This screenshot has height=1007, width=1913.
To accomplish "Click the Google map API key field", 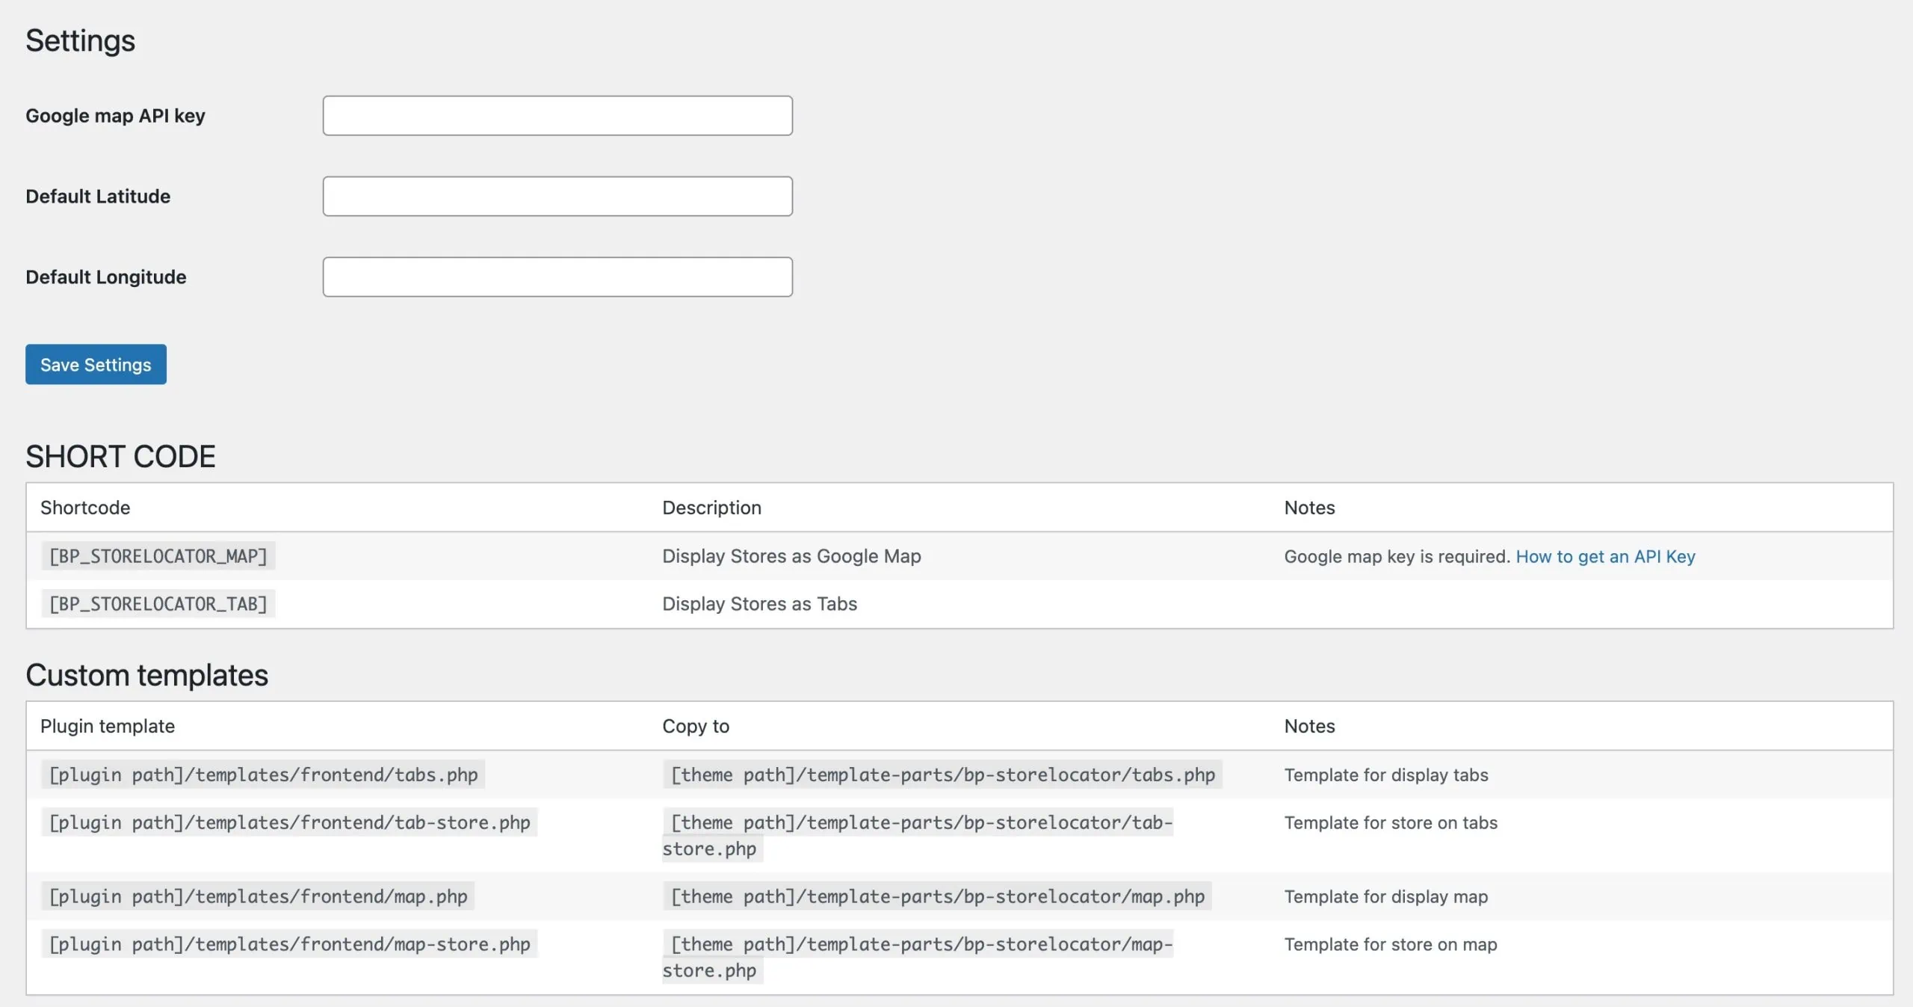I will coord(557,116).
